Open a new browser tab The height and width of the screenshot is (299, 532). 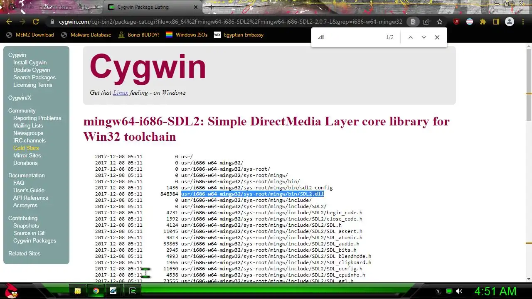pos(211,7)
